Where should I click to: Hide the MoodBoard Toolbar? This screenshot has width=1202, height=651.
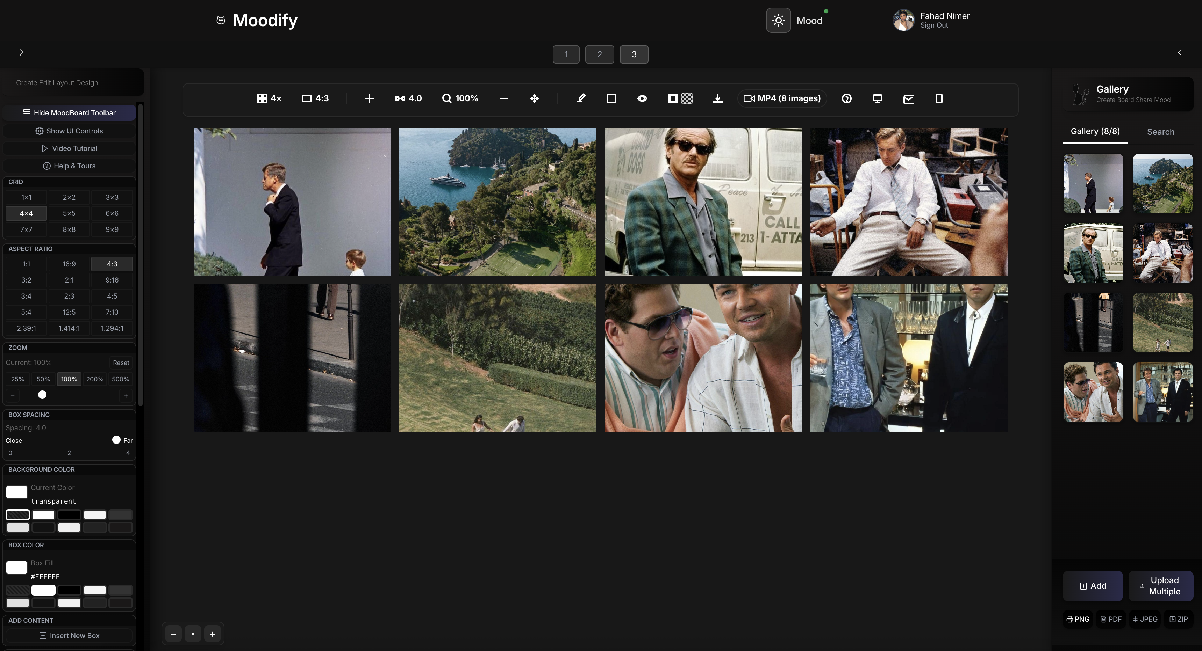69,113
